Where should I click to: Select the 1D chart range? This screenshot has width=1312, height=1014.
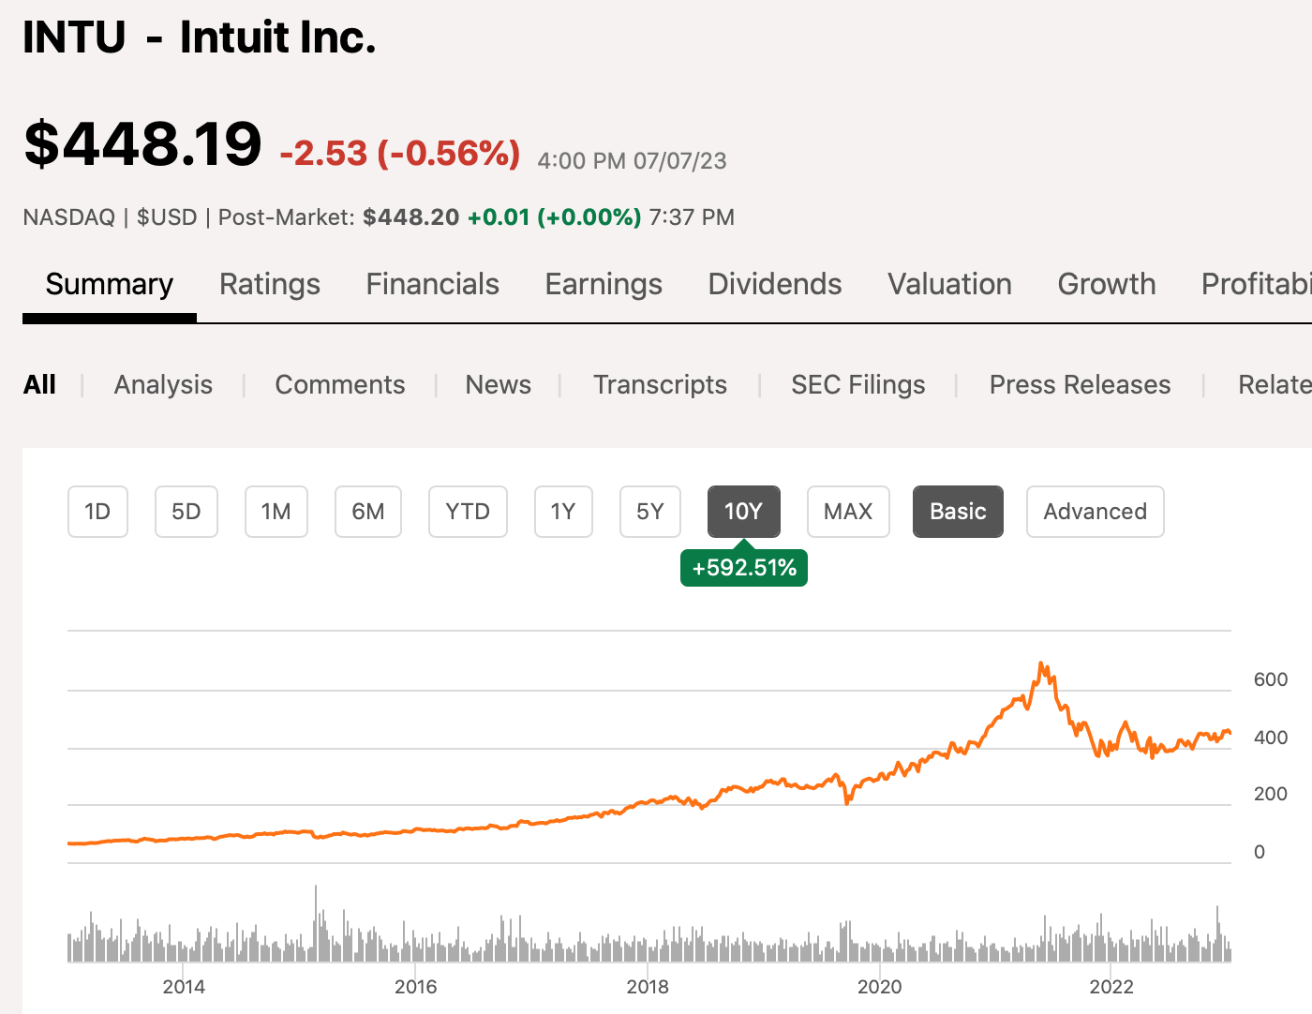tap(97, 512)
